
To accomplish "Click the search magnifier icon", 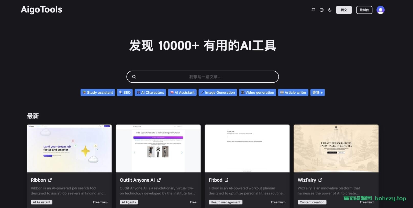I will 134,77.
